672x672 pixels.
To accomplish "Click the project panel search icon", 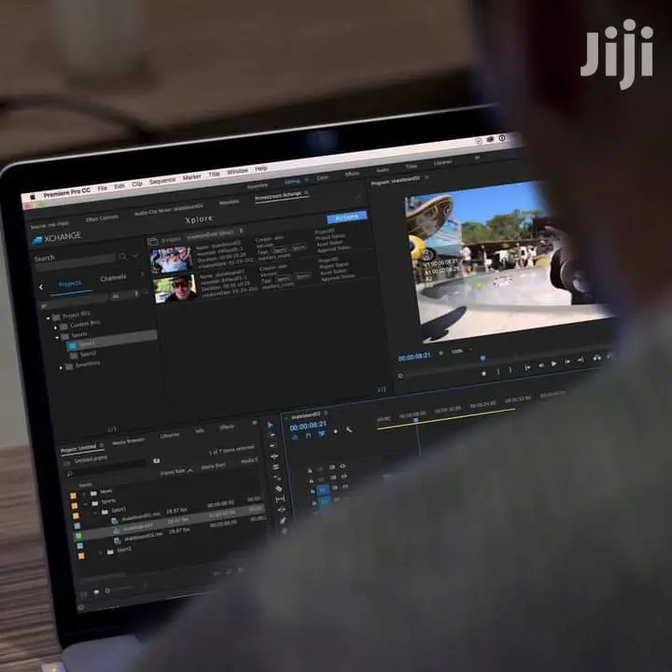I will (x=69, y=473).
